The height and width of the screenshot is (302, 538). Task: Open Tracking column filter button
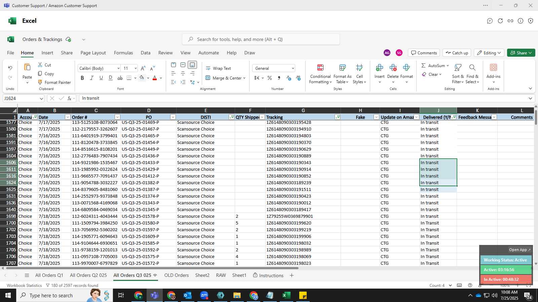337,117
